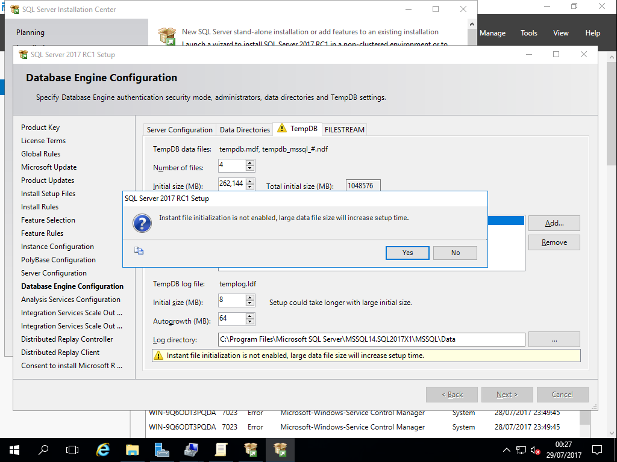This screenshot has height=462, width=617.
Task: Click the Windows Start button
Action: click(14, 449)
